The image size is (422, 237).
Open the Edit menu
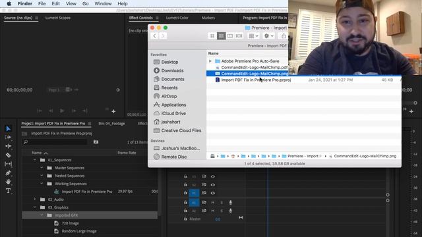[55, 3]
